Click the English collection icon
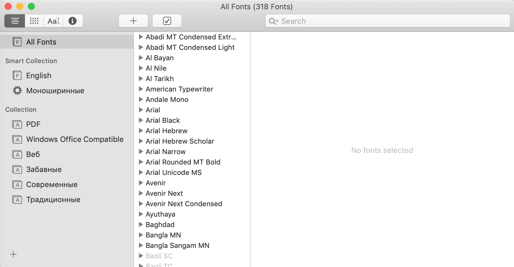This screenshot has width=514, height=267. (17, 76)
